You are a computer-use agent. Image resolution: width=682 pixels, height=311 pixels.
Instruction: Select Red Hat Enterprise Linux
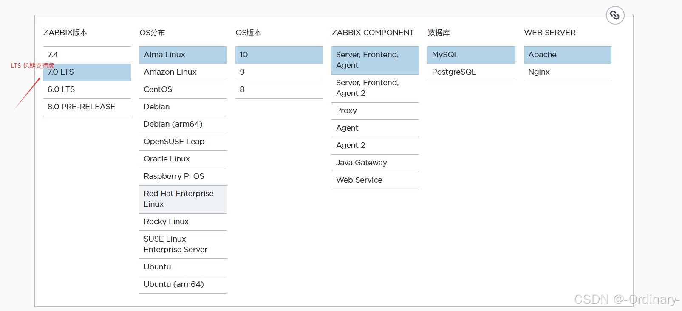point(183,199)
